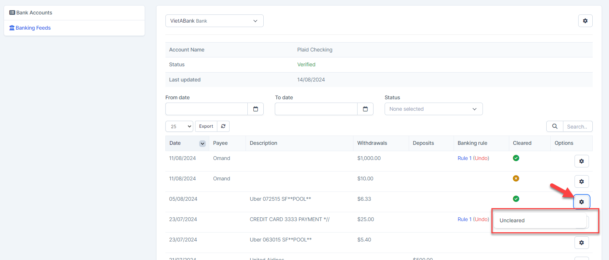Image resolution: width=609 pixels, height=260 pixels.
Task: Click orange uncleared icon on $10.00 row
Action: (516, 179)
